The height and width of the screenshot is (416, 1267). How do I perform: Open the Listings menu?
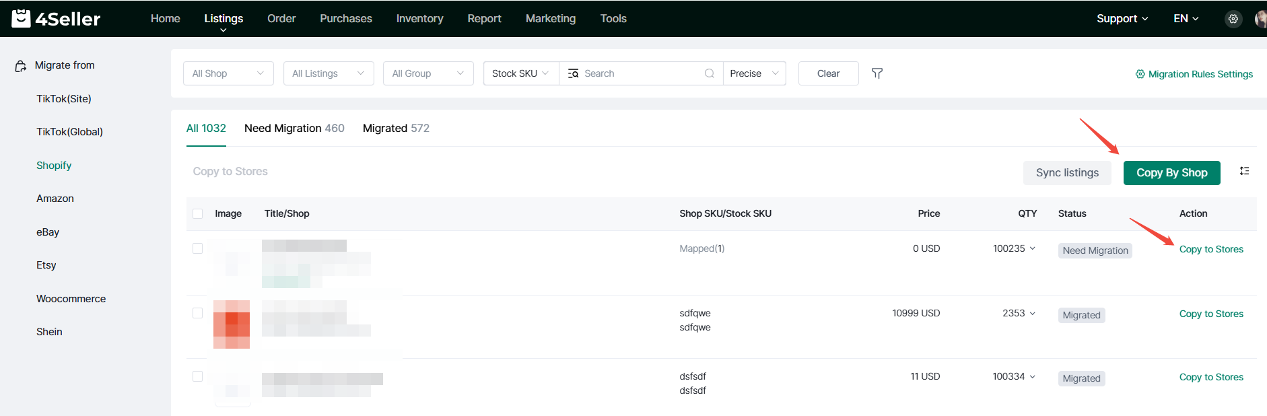point(224,19)
